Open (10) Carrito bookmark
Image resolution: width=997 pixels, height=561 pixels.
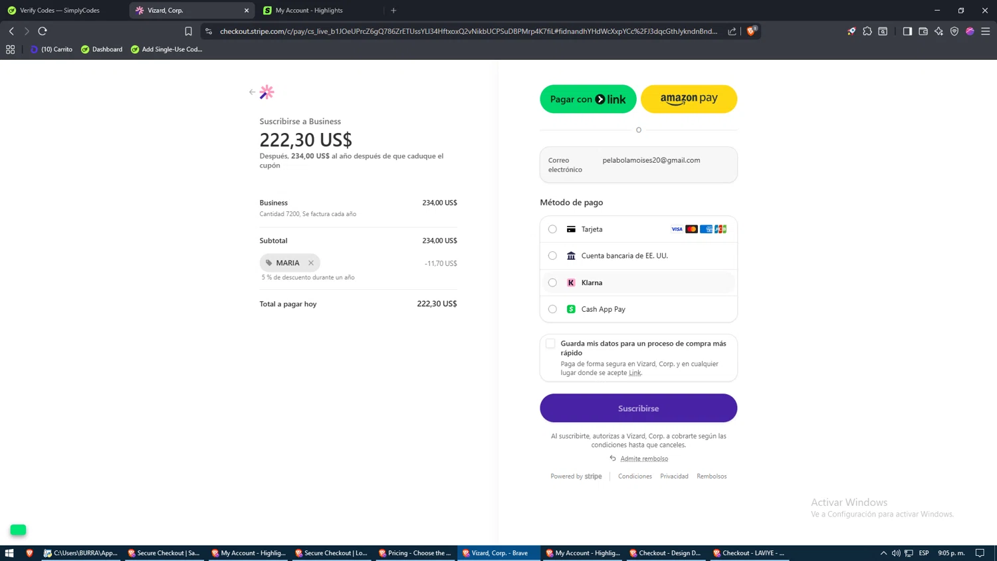tap(51, 49)
